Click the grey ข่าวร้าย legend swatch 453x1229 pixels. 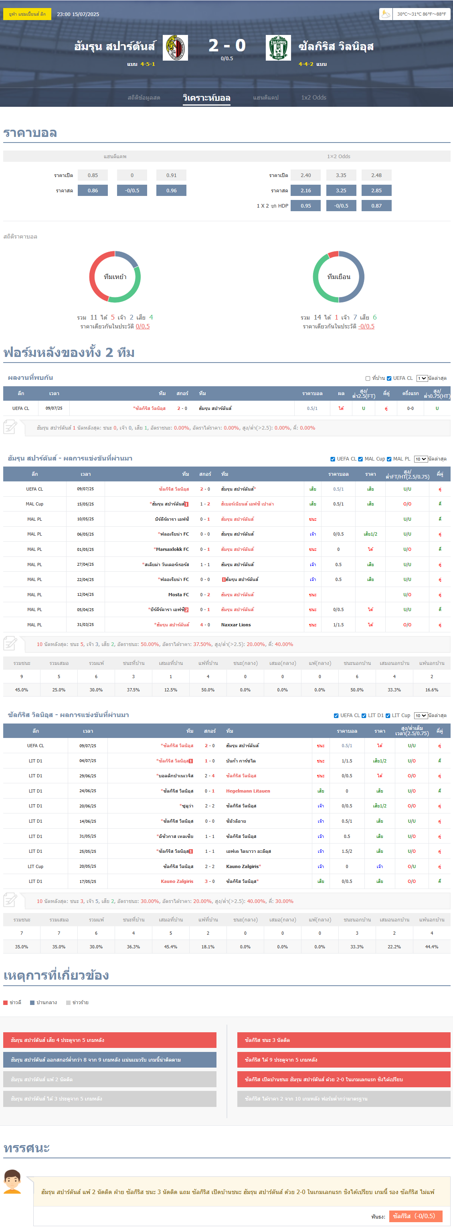coord(69,1003)
